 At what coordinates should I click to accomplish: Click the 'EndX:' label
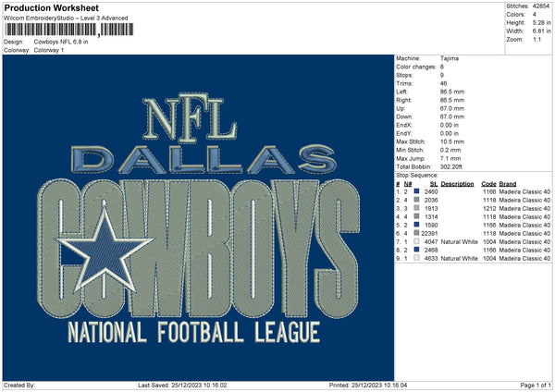click(404, 125)
